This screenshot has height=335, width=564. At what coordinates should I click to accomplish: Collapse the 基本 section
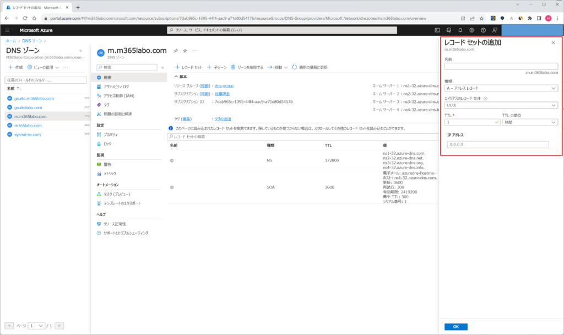(181, 77)
